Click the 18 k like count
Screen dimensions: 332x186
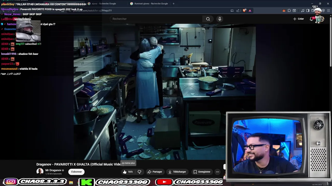tap(130, 172)
